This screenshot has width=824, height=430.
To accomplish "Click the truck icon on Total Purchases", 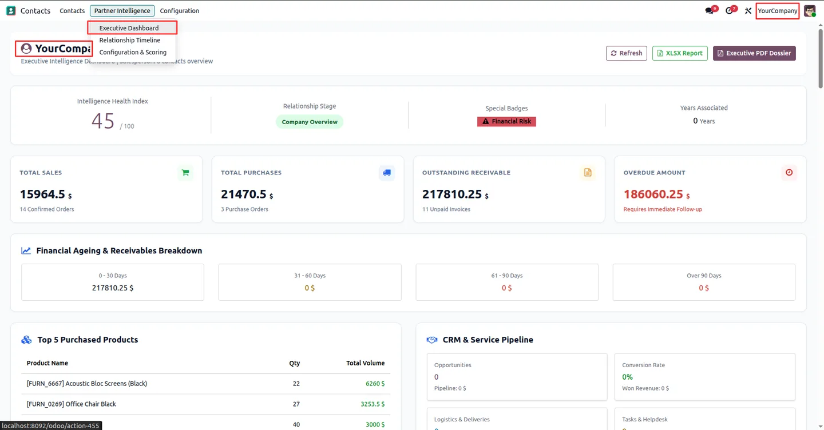I will click(387, 172).
